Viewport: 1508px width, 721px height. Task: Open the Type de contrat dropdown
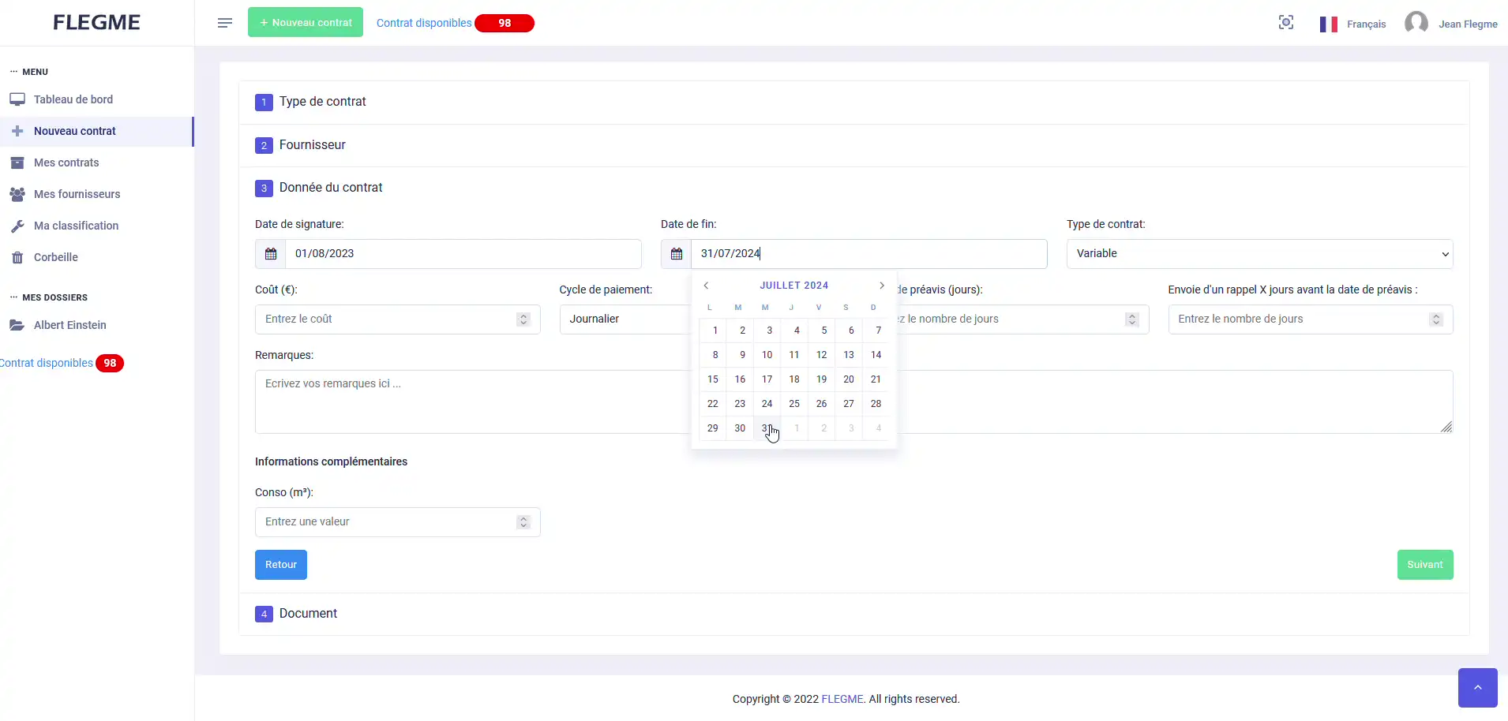point(1259,254)
